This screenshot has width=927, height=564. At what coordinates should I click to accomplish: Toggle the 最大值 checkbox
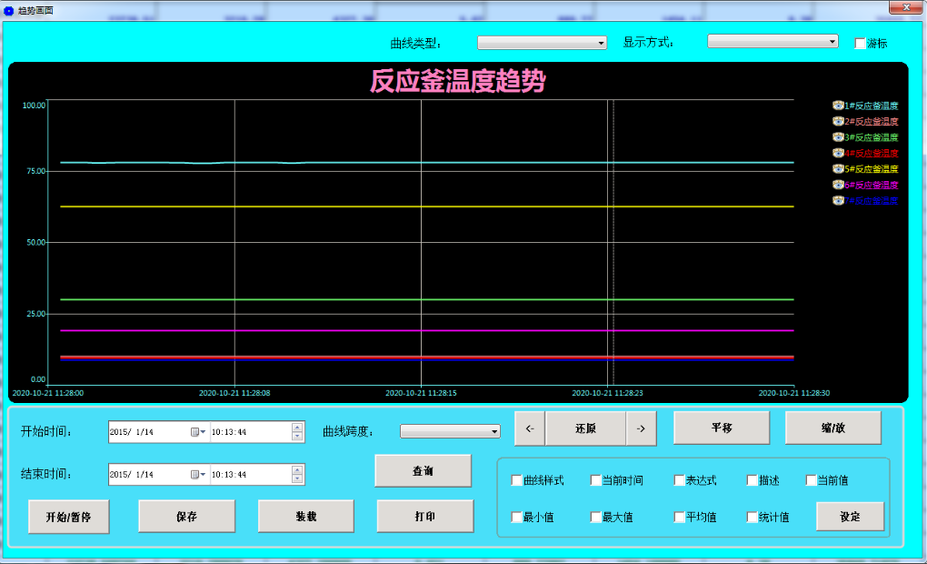coord(595,518)
